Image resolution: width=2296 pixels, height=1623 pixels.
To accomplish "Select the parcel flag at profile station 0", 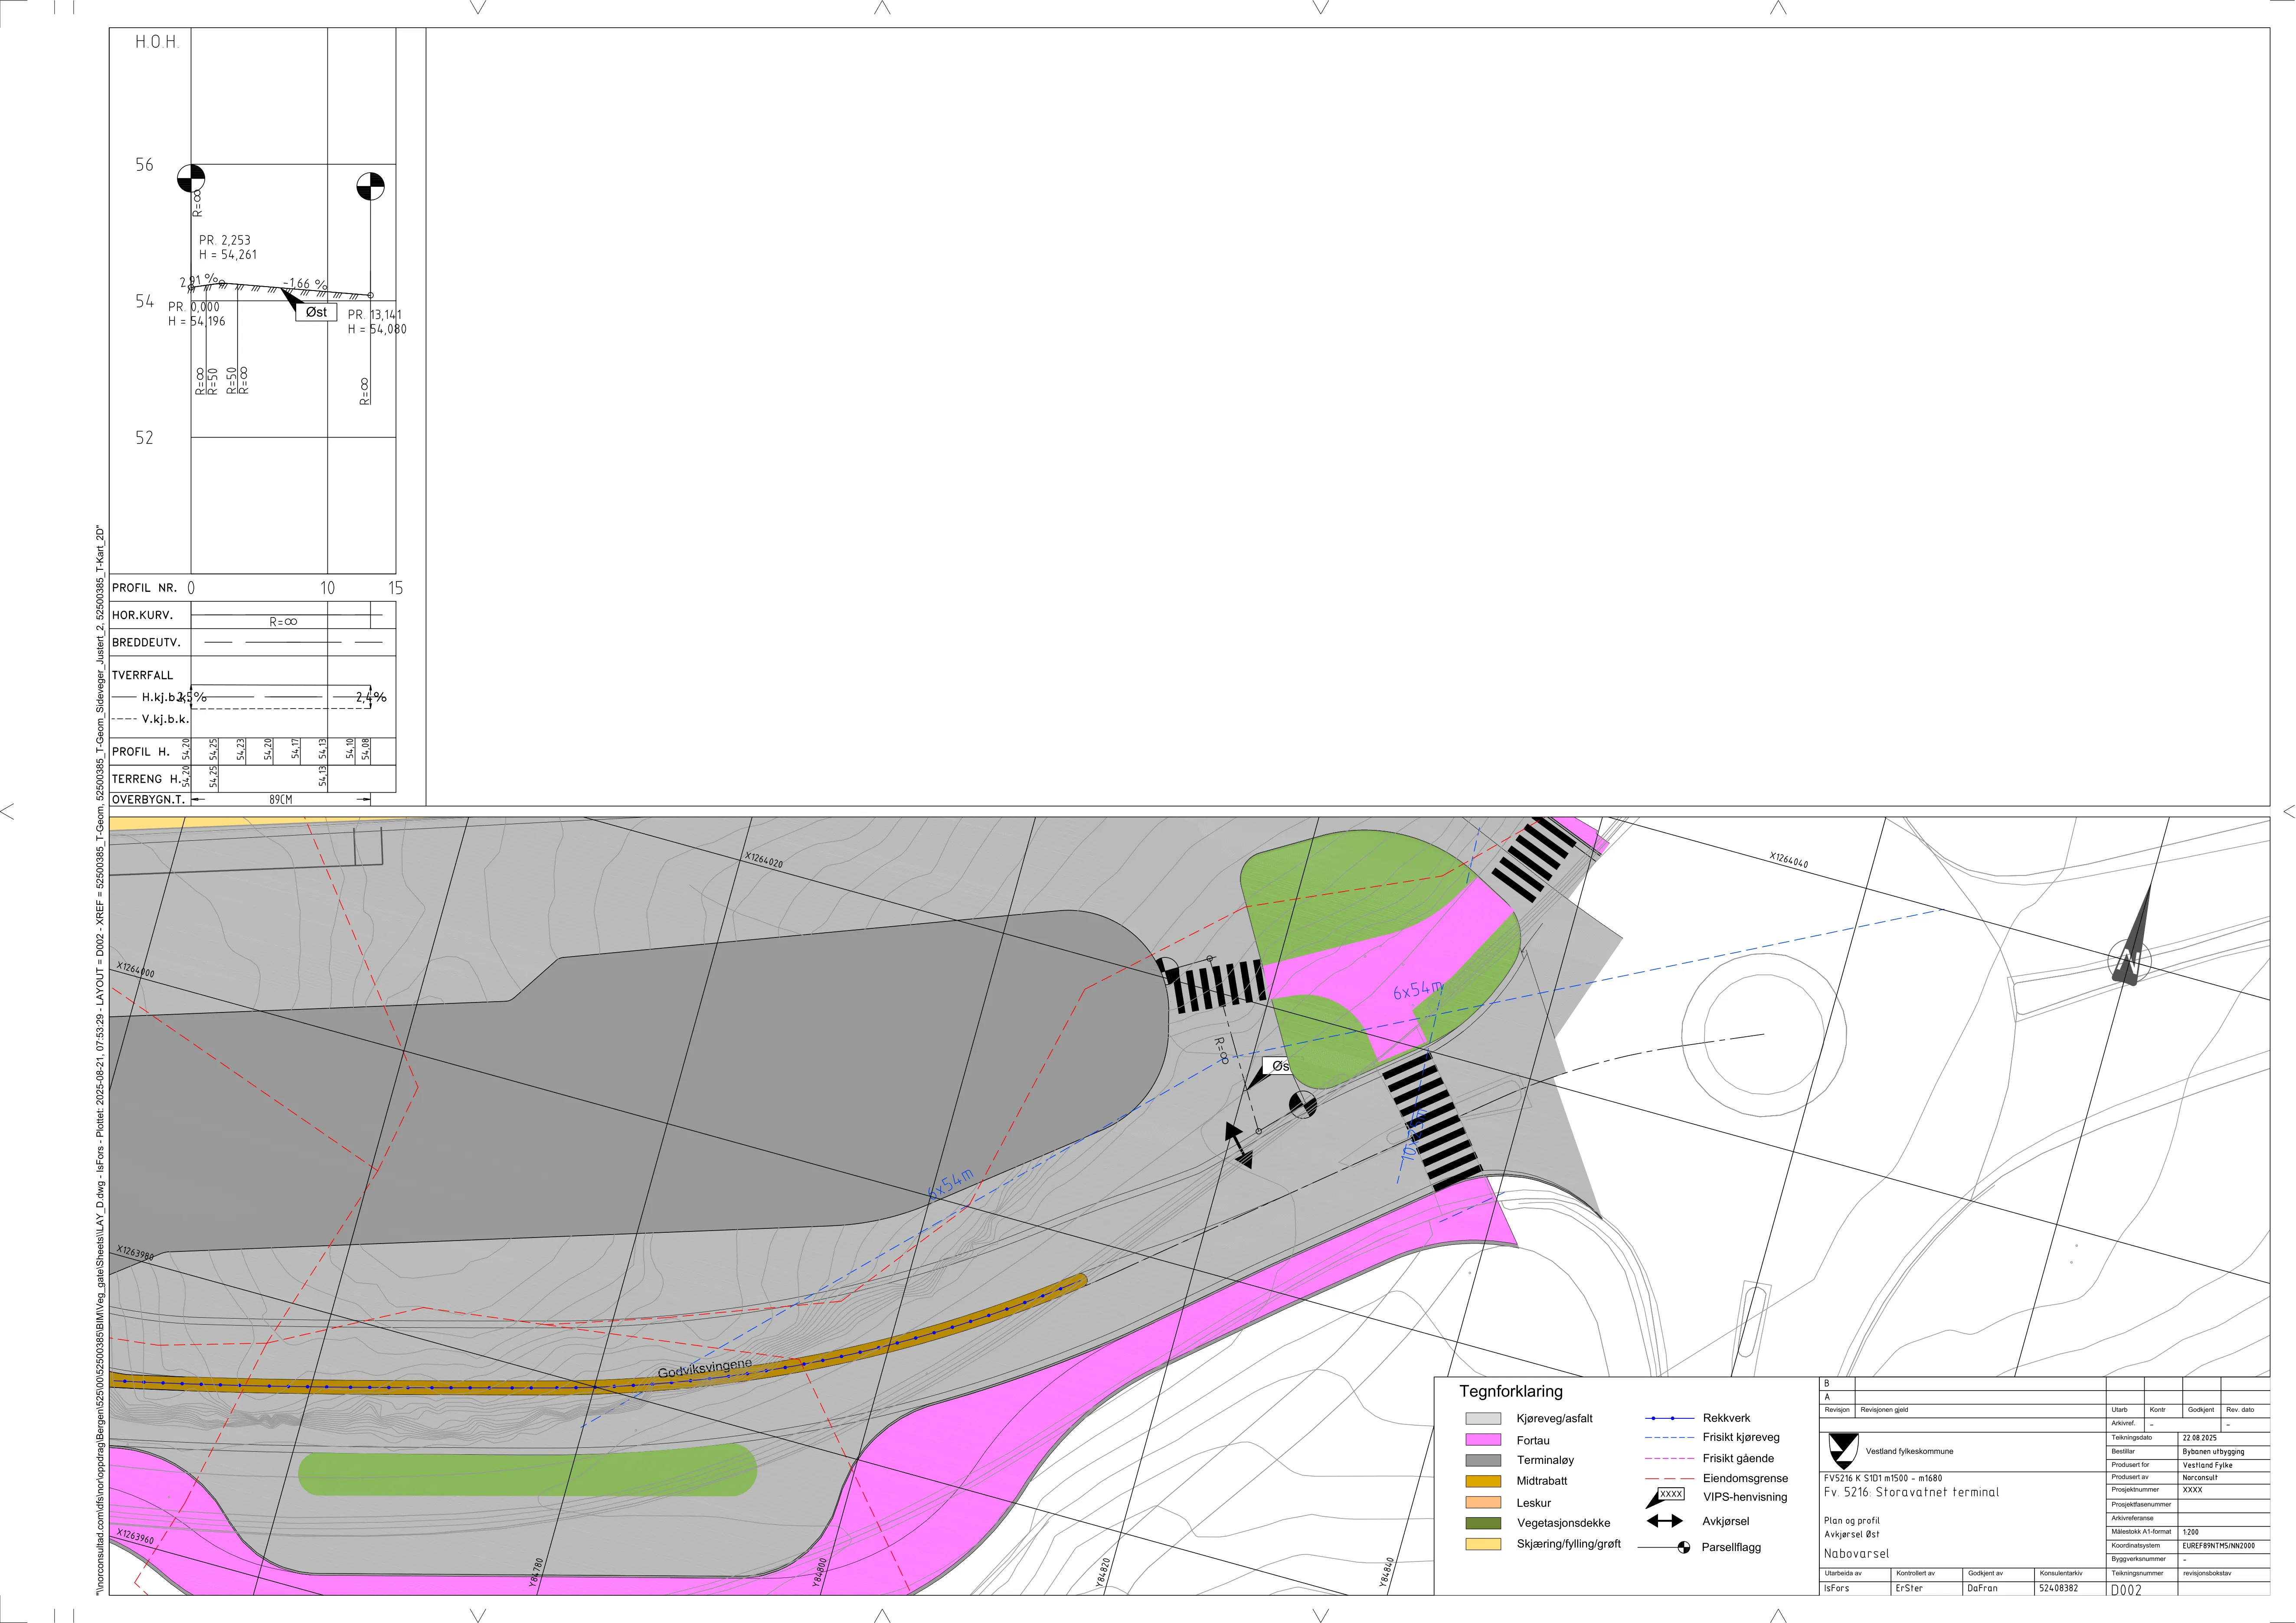I will (191, 179).
